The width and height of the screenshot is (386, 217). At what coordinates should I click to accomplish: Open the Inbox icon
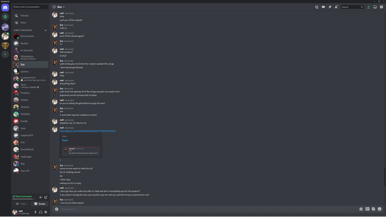point(375,7)
